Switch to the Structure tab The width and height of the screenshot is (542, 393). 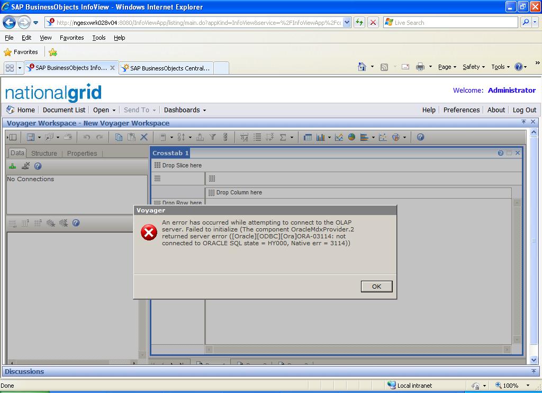(44, 153)
